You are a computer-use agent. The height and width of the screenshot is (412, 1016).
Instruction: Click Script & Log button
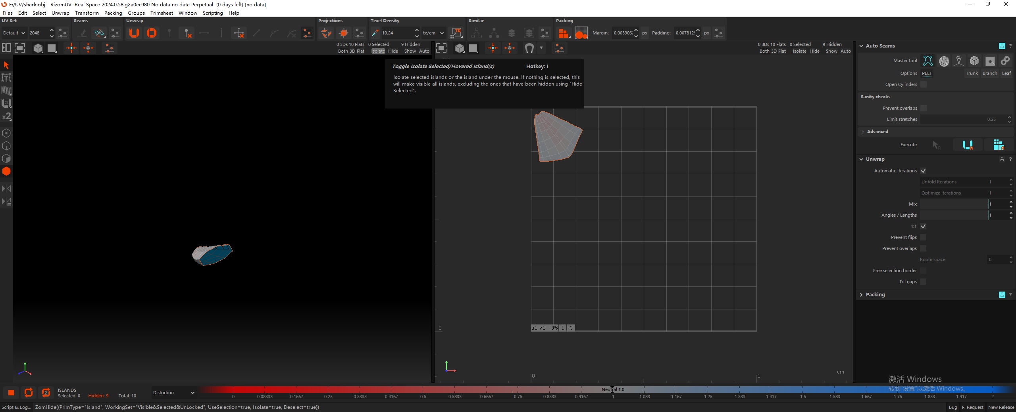click(16, 407)
